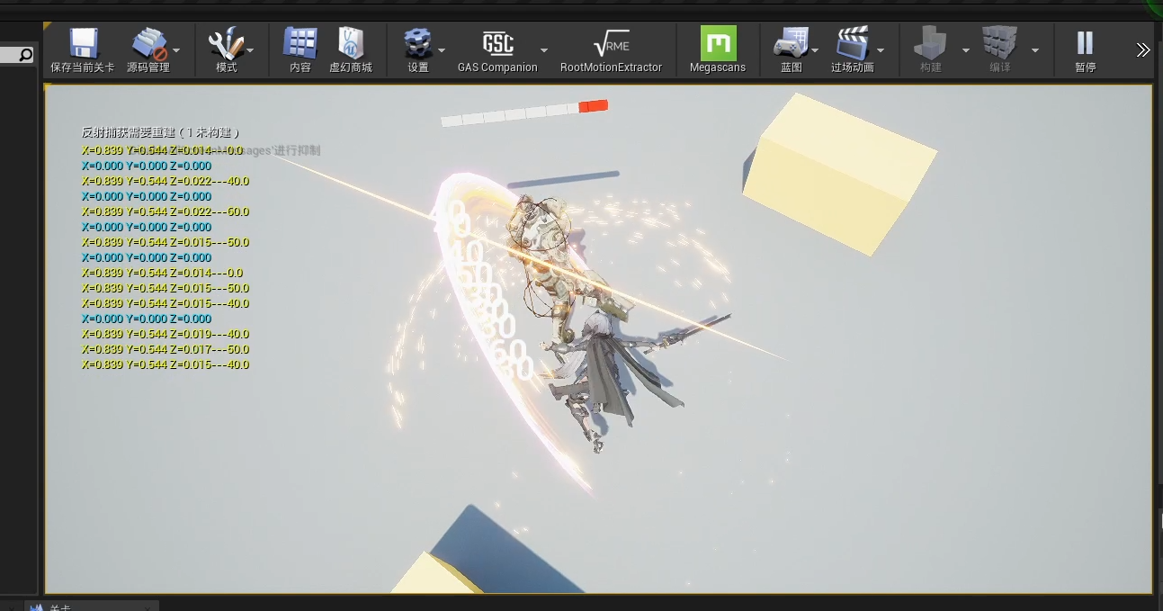Viewport: 1163px width, 611px height.
Task: Click debug line ending Z=0.017---50.0
Action: point(166,349)
